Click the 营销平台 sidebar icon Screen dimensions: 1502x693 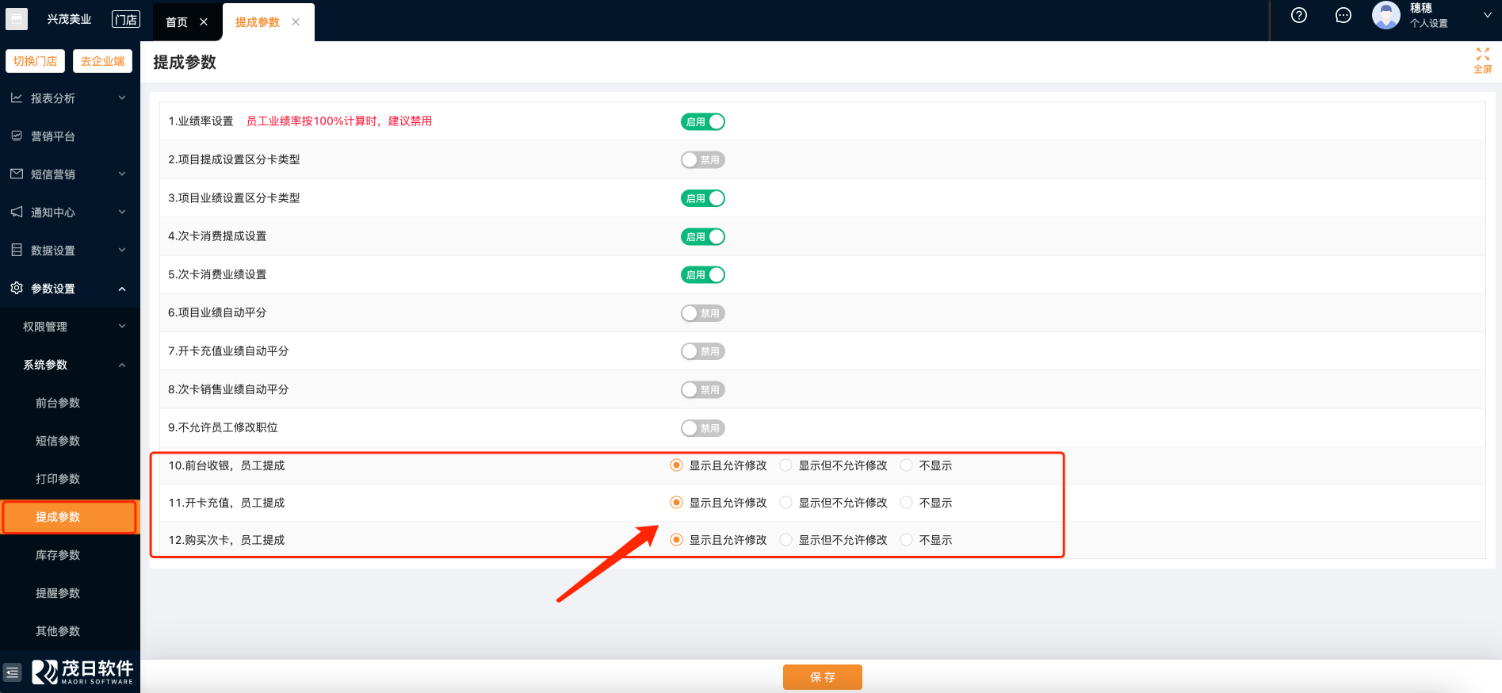click(x=17, y=136)
